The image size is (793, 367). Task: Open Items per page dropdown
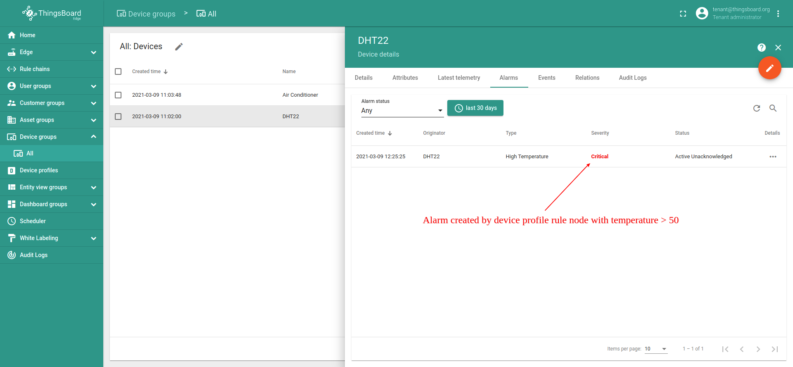[656, 349]
